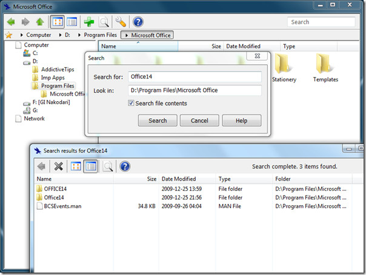Click MAN File type cell
Image resolution: width=366 pixels, height=275 pixels.
coord(230,206)
